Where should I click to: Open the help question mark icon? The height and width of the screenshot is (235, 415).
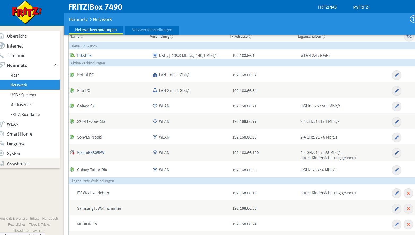tap(413, 19)
